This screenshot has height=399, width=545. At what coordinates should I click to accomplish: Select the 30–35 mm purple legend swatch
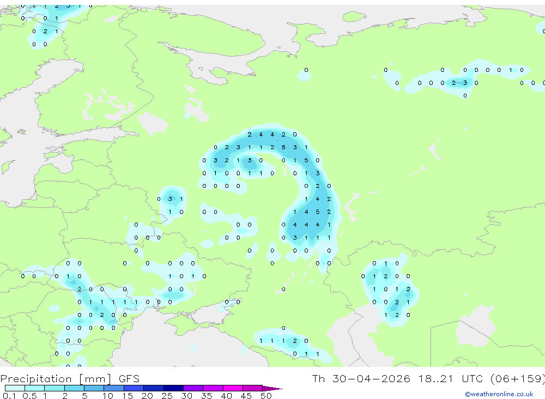193,388
